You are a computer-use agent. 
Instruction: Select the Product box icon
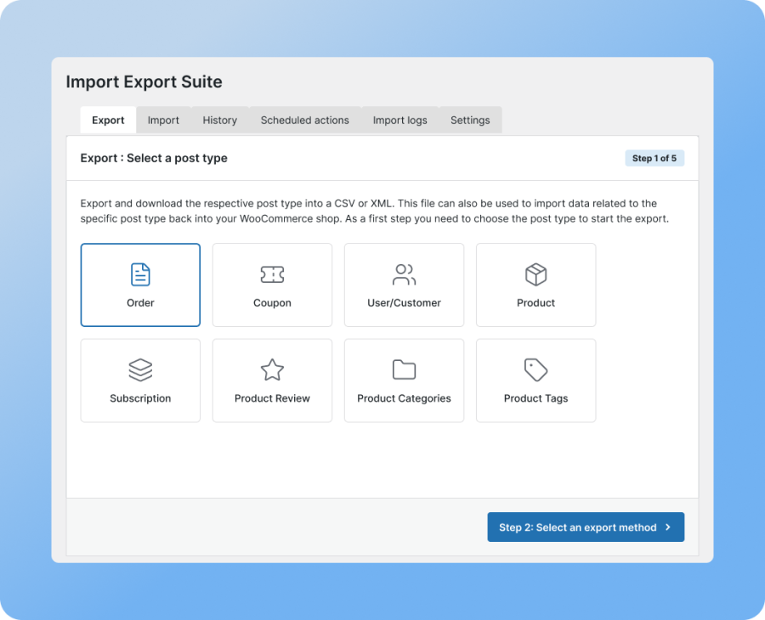[x=535, y=274]
